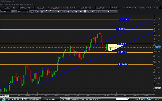Click the crosshair marker tool icon
The width and height of the screenshot is (162, 101).
point(59,11)
